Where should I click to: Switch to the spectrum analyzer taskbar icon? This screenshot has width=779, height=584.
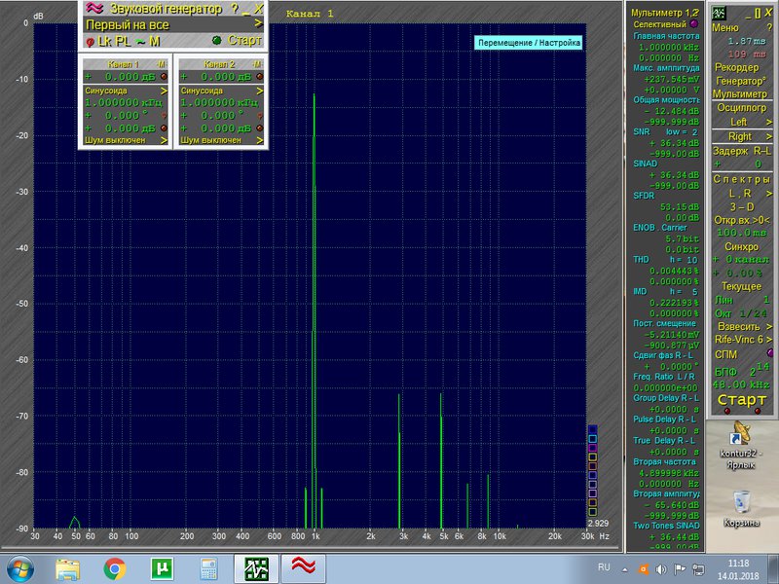[256, 569]
